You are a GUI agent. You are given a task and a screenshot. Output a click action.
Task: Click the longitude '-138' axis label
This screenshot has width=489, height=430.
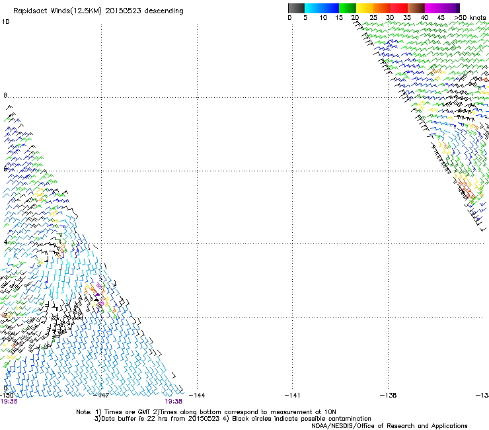point(389,396)
